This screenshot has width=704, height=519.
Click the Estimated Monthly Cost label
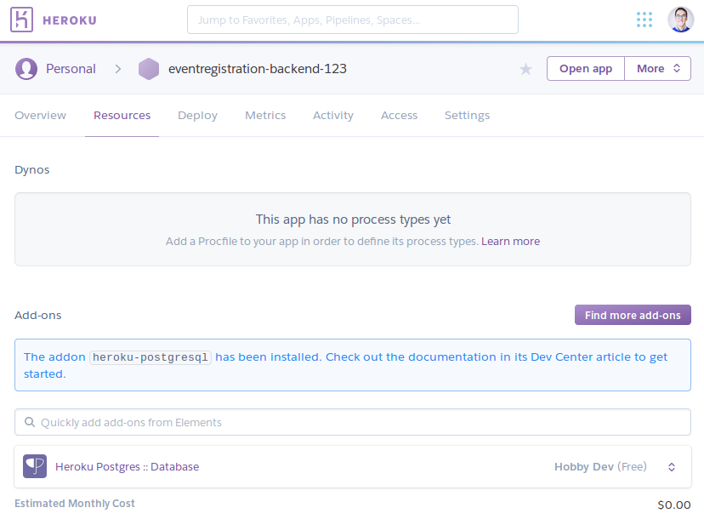pos(75,504)
